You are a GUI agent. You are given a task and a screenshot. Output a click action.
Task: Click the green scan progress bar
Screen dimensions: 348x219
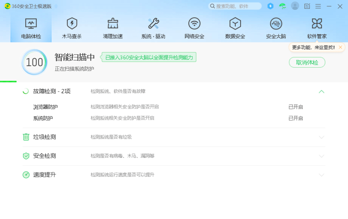[8, 81]
